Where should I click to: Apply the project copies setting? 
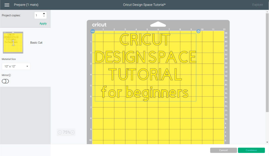pyautogui.click(x=43, y=23)
